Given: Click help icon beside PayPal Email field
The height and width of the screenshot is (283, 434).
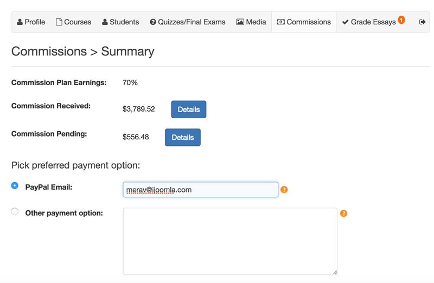Looking at the screenshot, I should (x=284, y=190).
